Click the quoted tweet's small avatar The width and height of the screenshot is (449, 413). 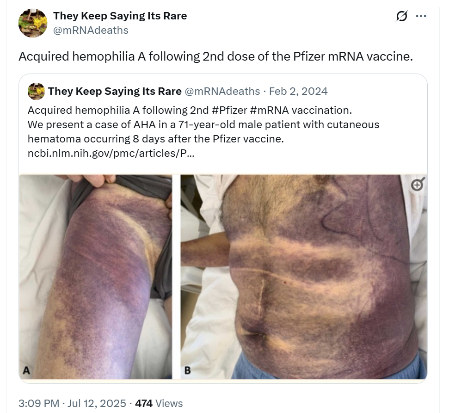pyautogui.click(x=36, y=92)
